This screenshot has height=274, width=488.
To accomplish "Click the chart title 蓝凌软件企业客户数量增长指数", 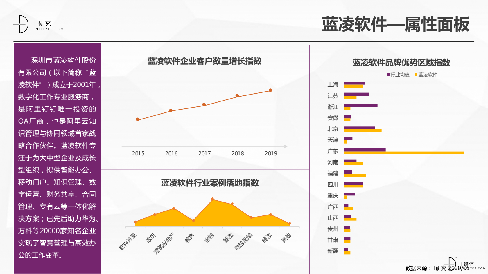I will coord(204,61).
